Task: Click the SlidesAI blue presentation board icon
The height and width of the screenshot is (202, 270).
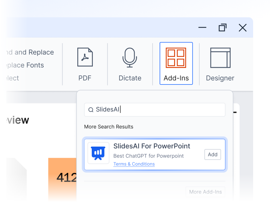Action: 98,153
